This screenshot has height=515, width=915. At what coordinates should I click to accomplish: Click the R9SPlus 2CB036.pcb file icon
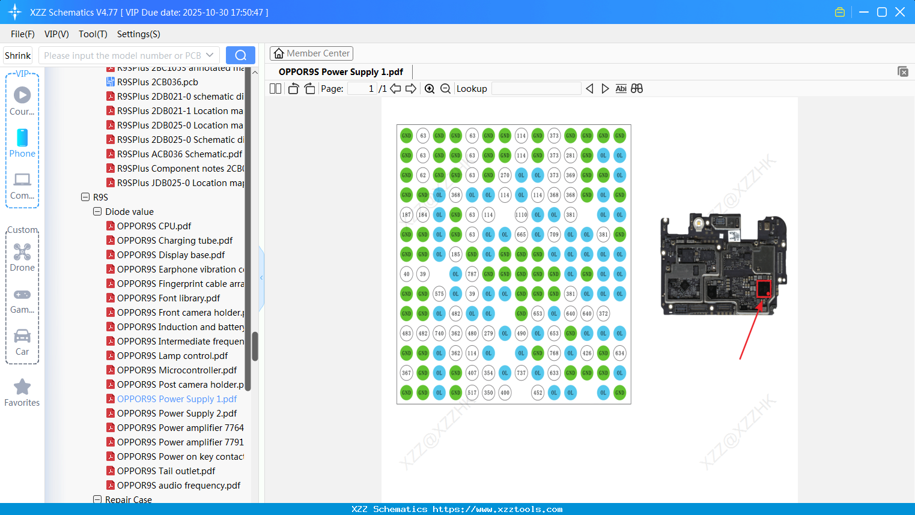coord(111,82)
